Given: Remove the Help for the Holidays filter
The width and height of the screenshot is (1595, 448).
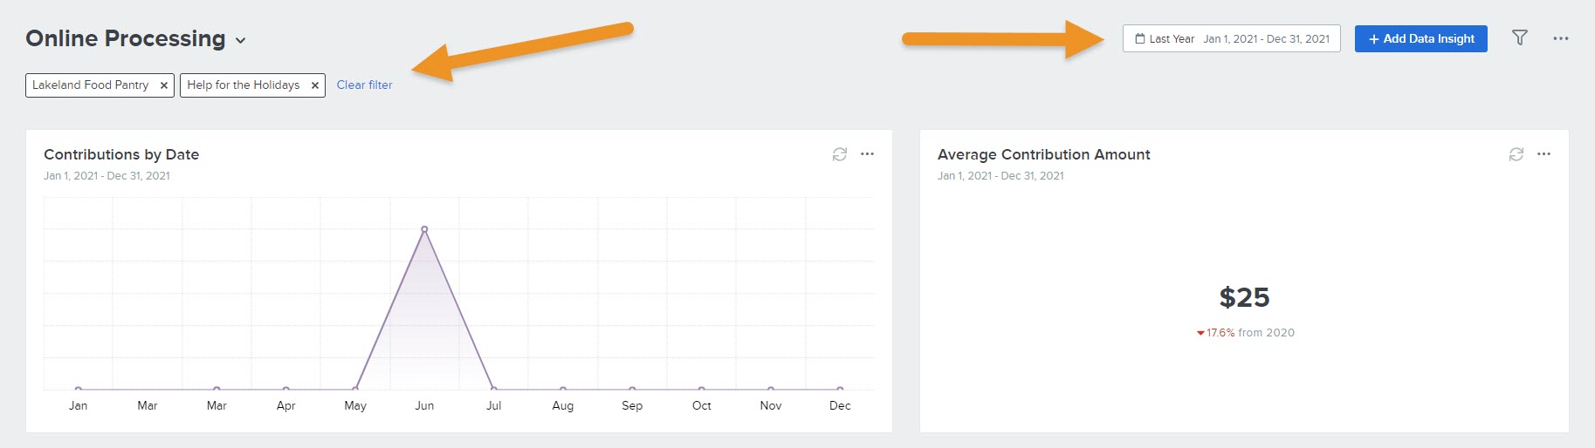Looking at the screenshot, I should (314, 85).
